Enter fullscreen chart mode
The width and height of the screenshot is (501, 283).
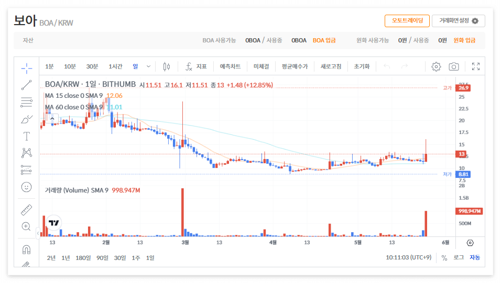[x=476, y=66]
